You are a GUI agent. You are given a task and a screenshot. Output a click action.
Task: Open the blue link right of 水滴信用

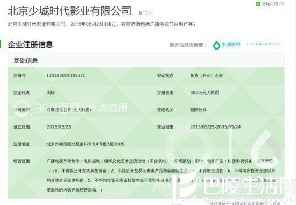[263, 44]
